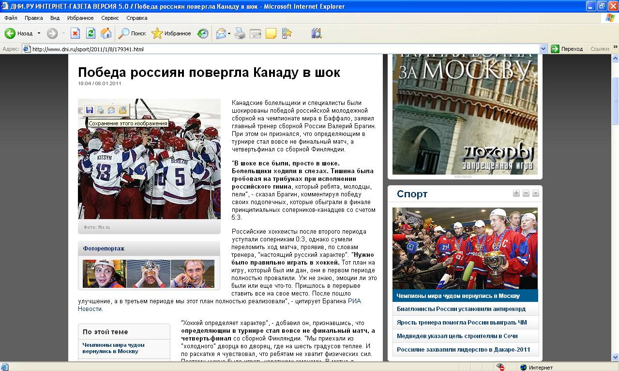The height and width of the screenshot is (371, 619).
Task: Open the Сервис menu
Action: click(110, 18)
